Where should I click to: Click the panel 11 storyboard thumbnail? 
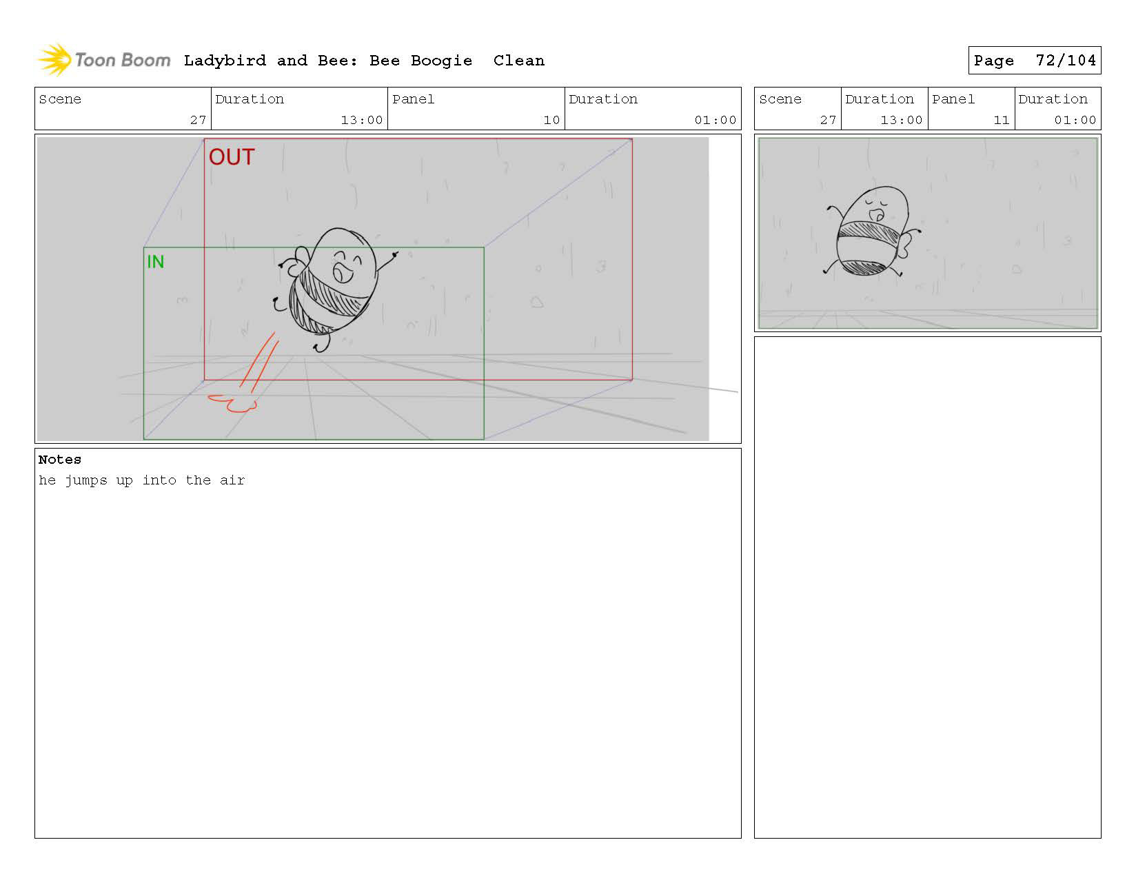pyautogui.click(x=927, y=233)
